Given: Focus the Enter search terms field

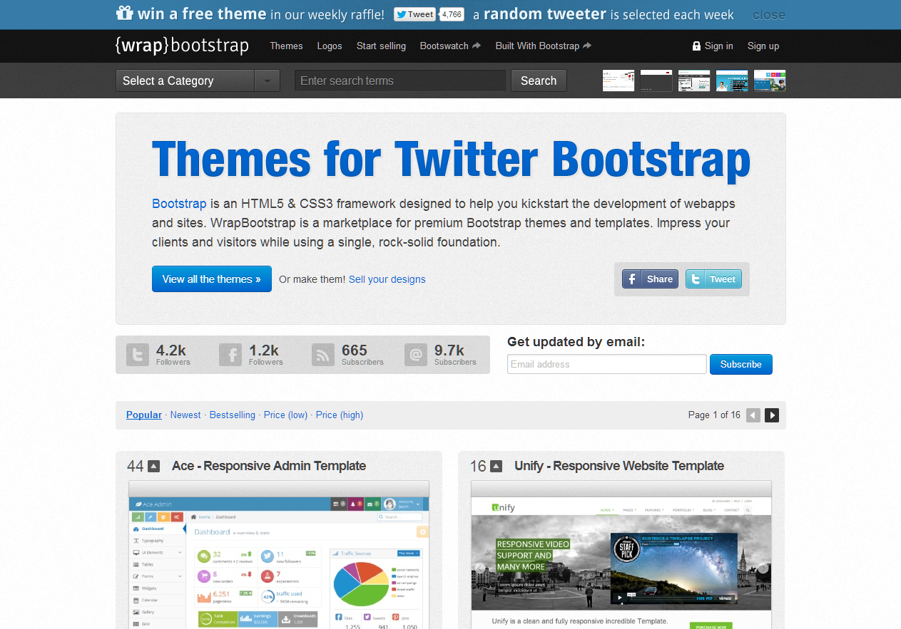Looking at the screenshot, I should click(400, 80).
